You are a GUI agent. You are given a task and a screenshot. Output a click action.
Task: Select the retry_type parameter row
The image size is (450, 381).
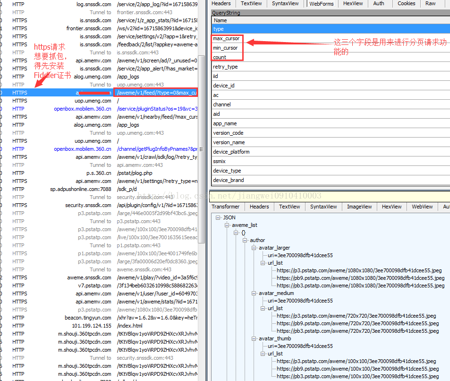(x=331, y=67)
